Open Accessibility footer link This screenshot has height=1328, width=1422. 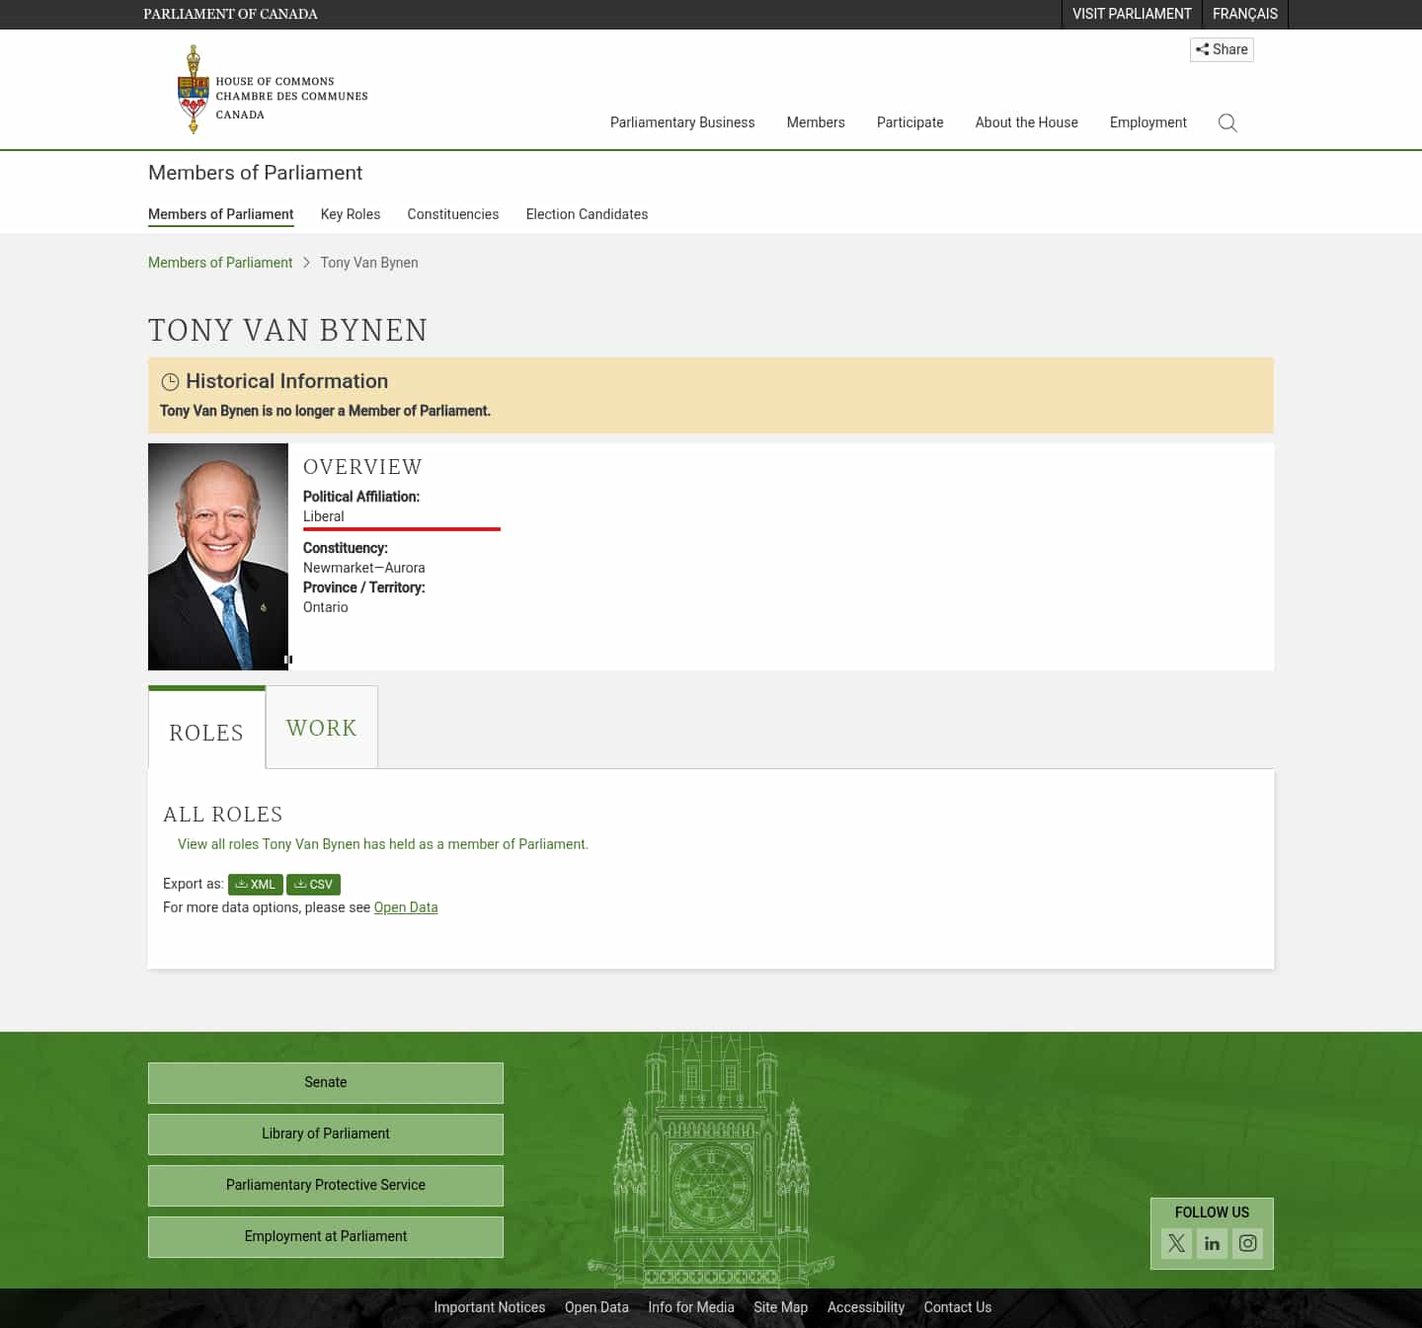coord(866,1307)
